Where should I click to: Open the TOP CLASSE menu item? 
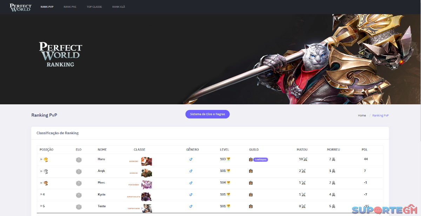94,7
